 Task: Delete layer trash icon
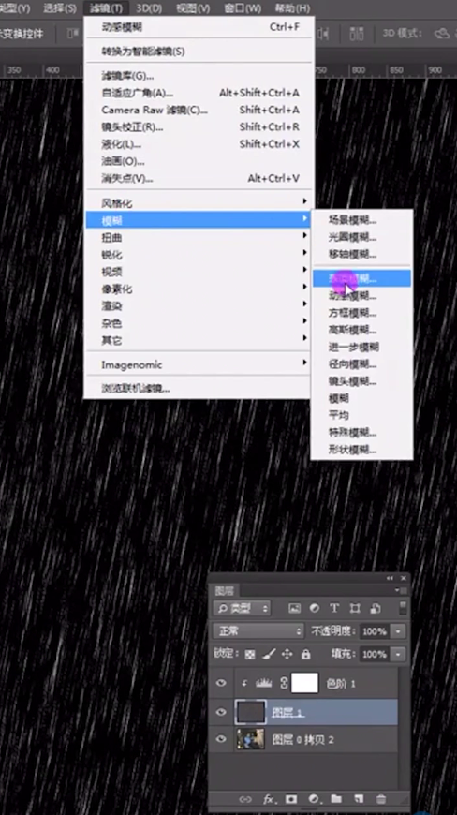380,799
